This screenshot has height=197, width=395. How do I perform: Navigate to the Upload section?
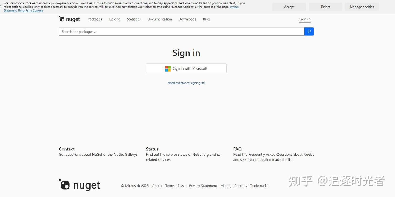click(114, 19)
